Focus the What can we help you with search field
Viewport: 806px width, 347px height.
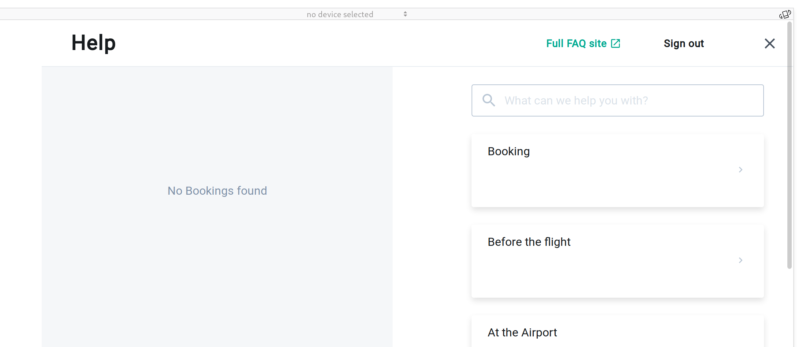pos(617,100)
